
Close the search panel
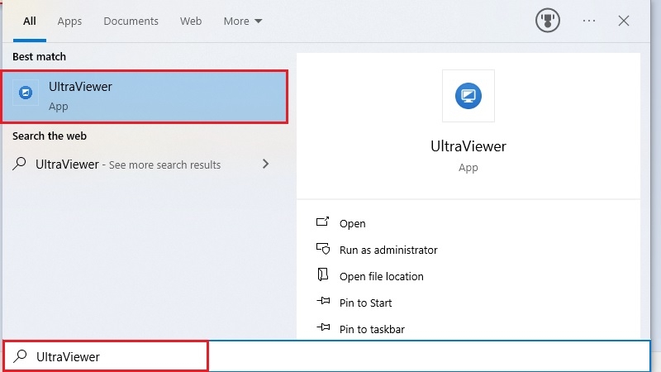point(624,21)
